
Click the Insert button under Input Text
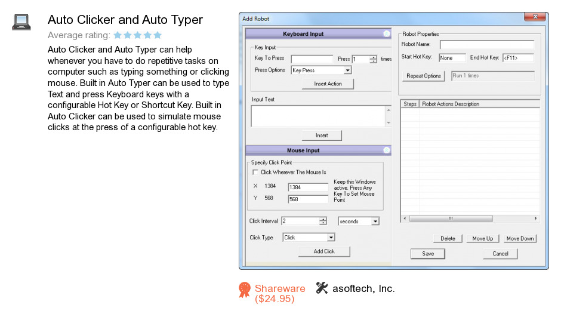(x=322, y=136)
